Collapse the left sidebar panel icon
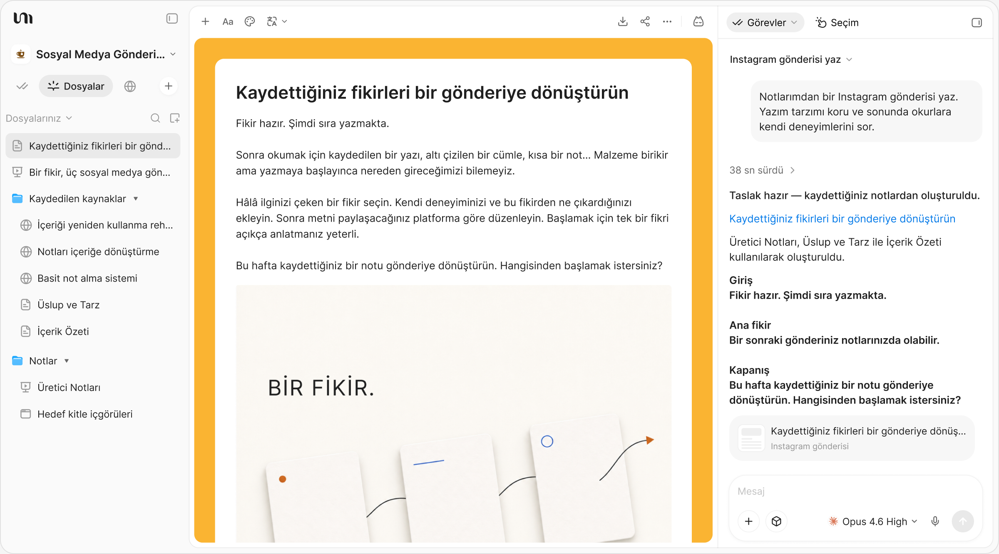This screenshot has width=999, height=554. click(x=172, y=19)
